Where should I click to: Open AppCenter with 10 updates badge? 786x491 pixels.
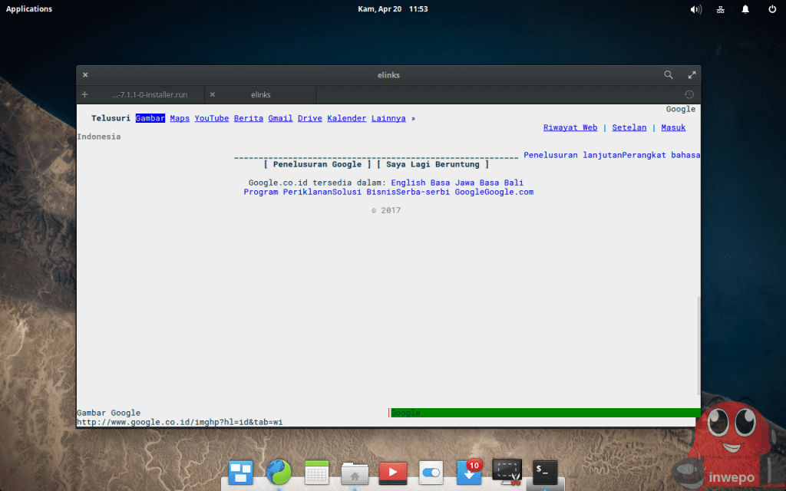pos(469,473)
